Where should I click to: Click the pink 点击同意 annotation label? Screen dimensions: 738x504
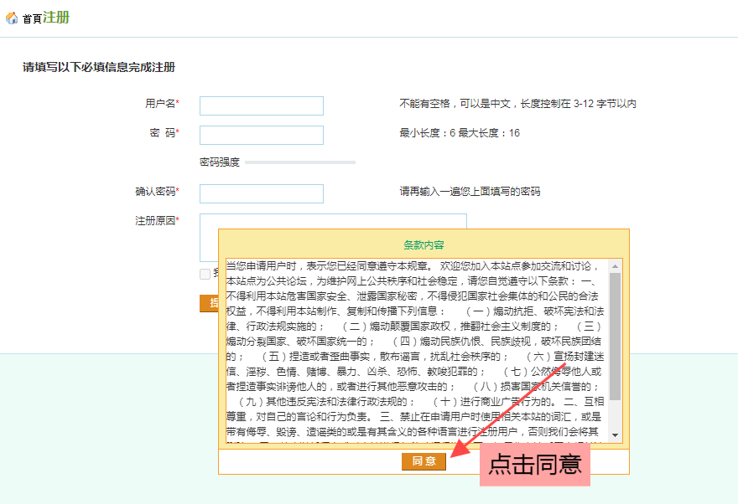[x=534, y=465]
